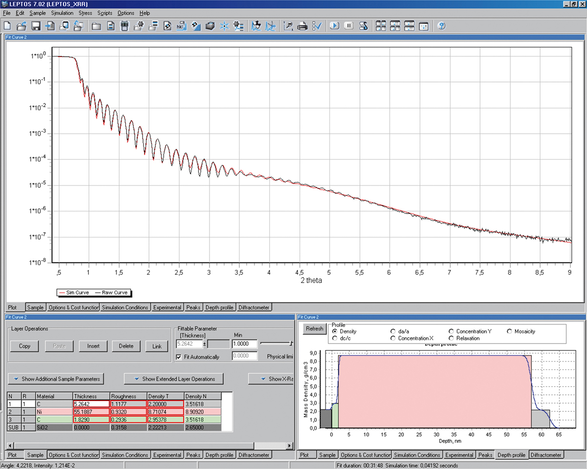Pause the fit with the Pause icon
The image size is (587, 469).
(349, 26)
